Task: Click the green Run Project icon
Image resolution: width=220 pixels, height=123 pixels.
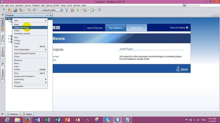Action: click(x=78, y=10)
